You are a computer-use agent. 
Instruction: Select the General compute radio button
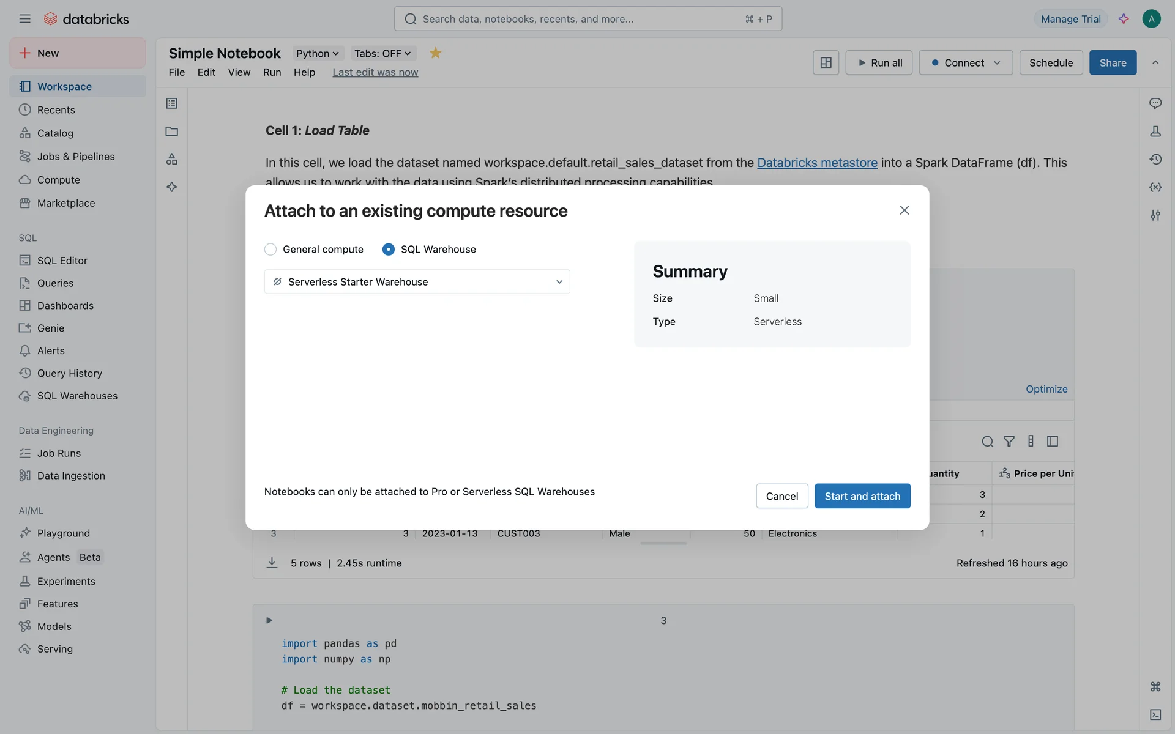pos(270,250)
